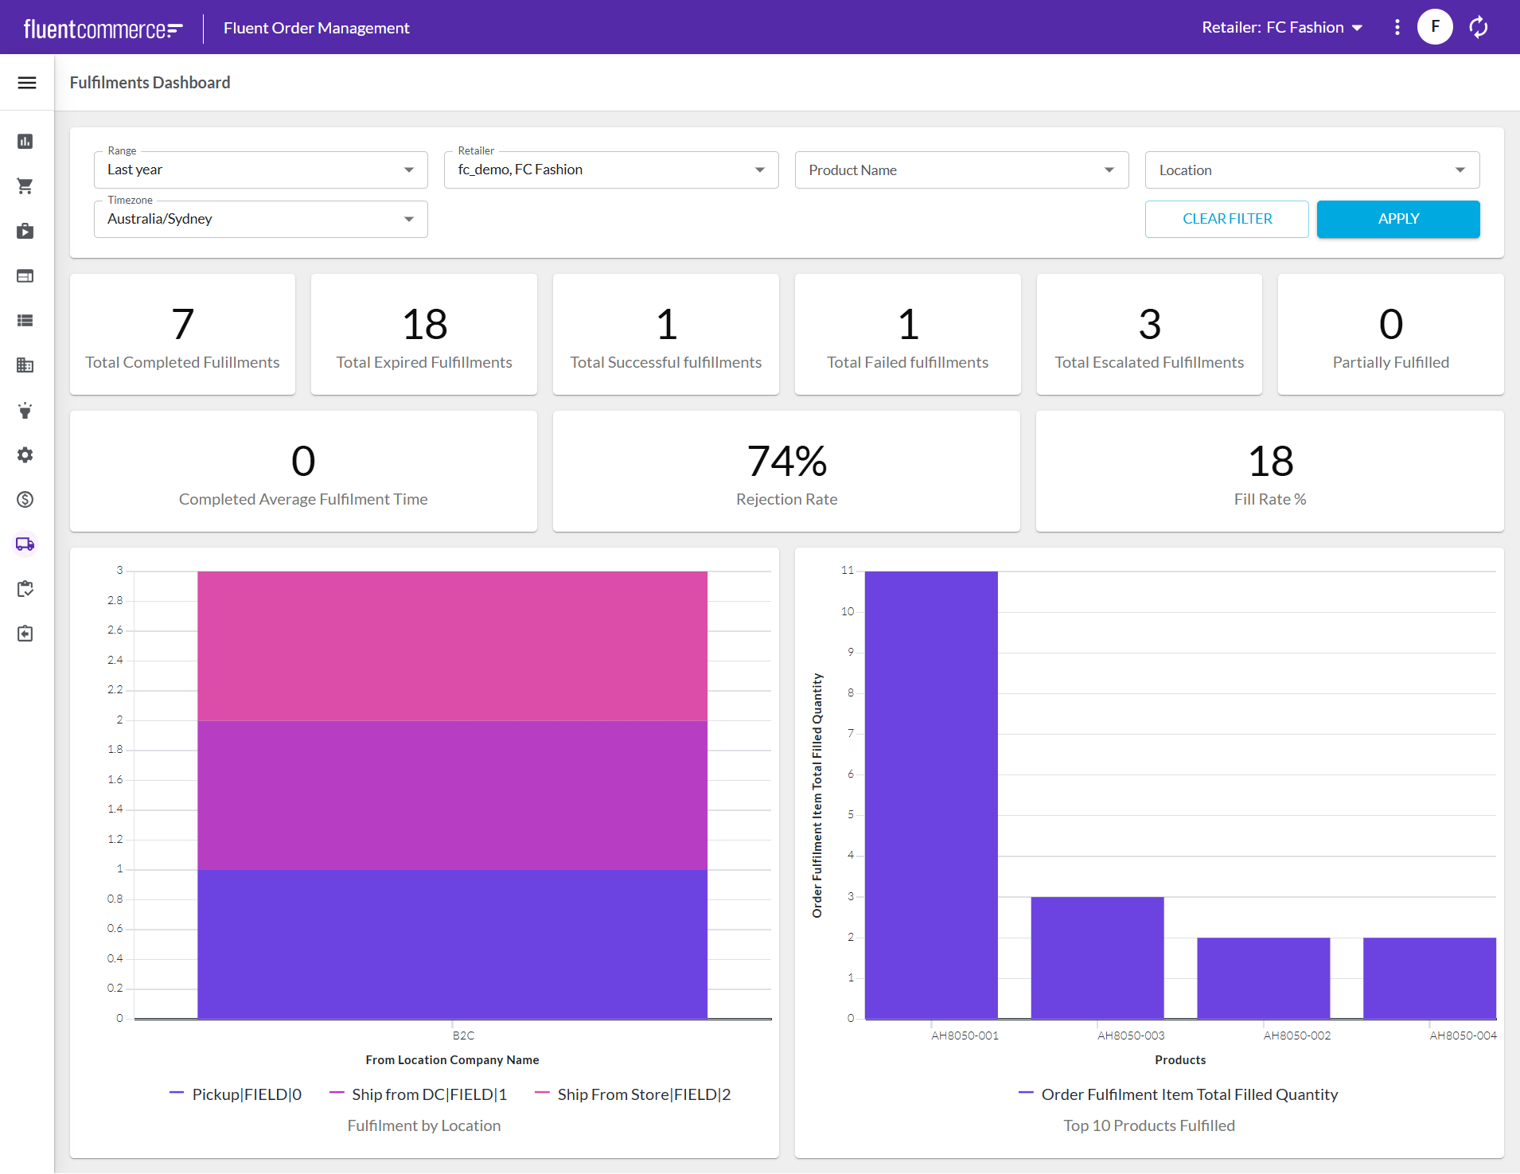This screenshot has width=1520, height=1174.
Task: Open the shopping cart orders icon
Action: 25,186
